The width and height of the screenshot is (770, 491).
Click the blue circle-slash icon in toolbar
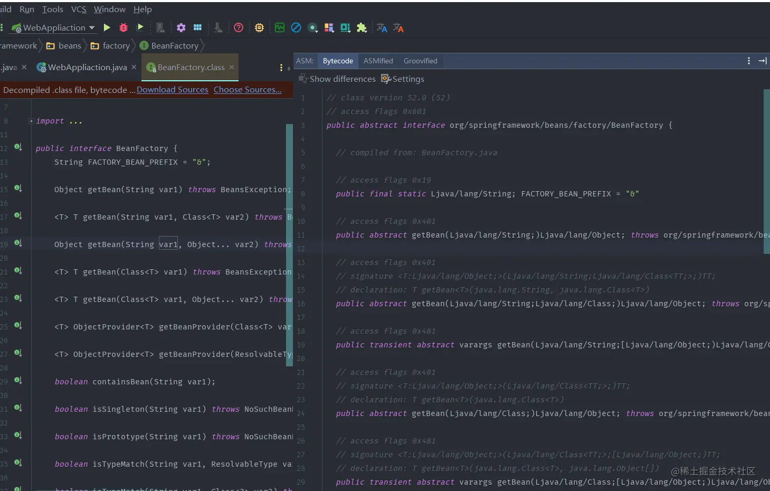click(x=296, y=27)
